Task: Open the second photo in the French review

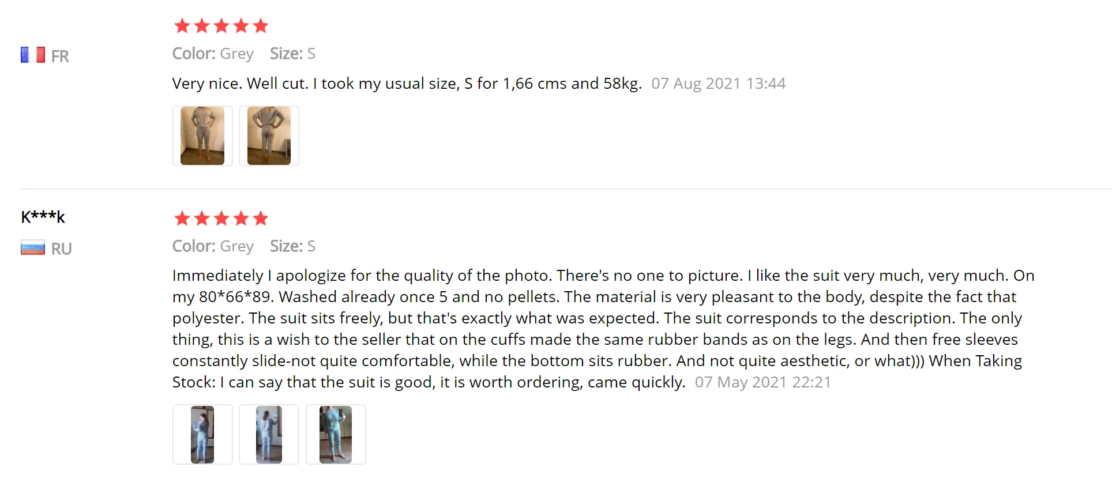Action: pyautogui.click(x=269, y=136)
